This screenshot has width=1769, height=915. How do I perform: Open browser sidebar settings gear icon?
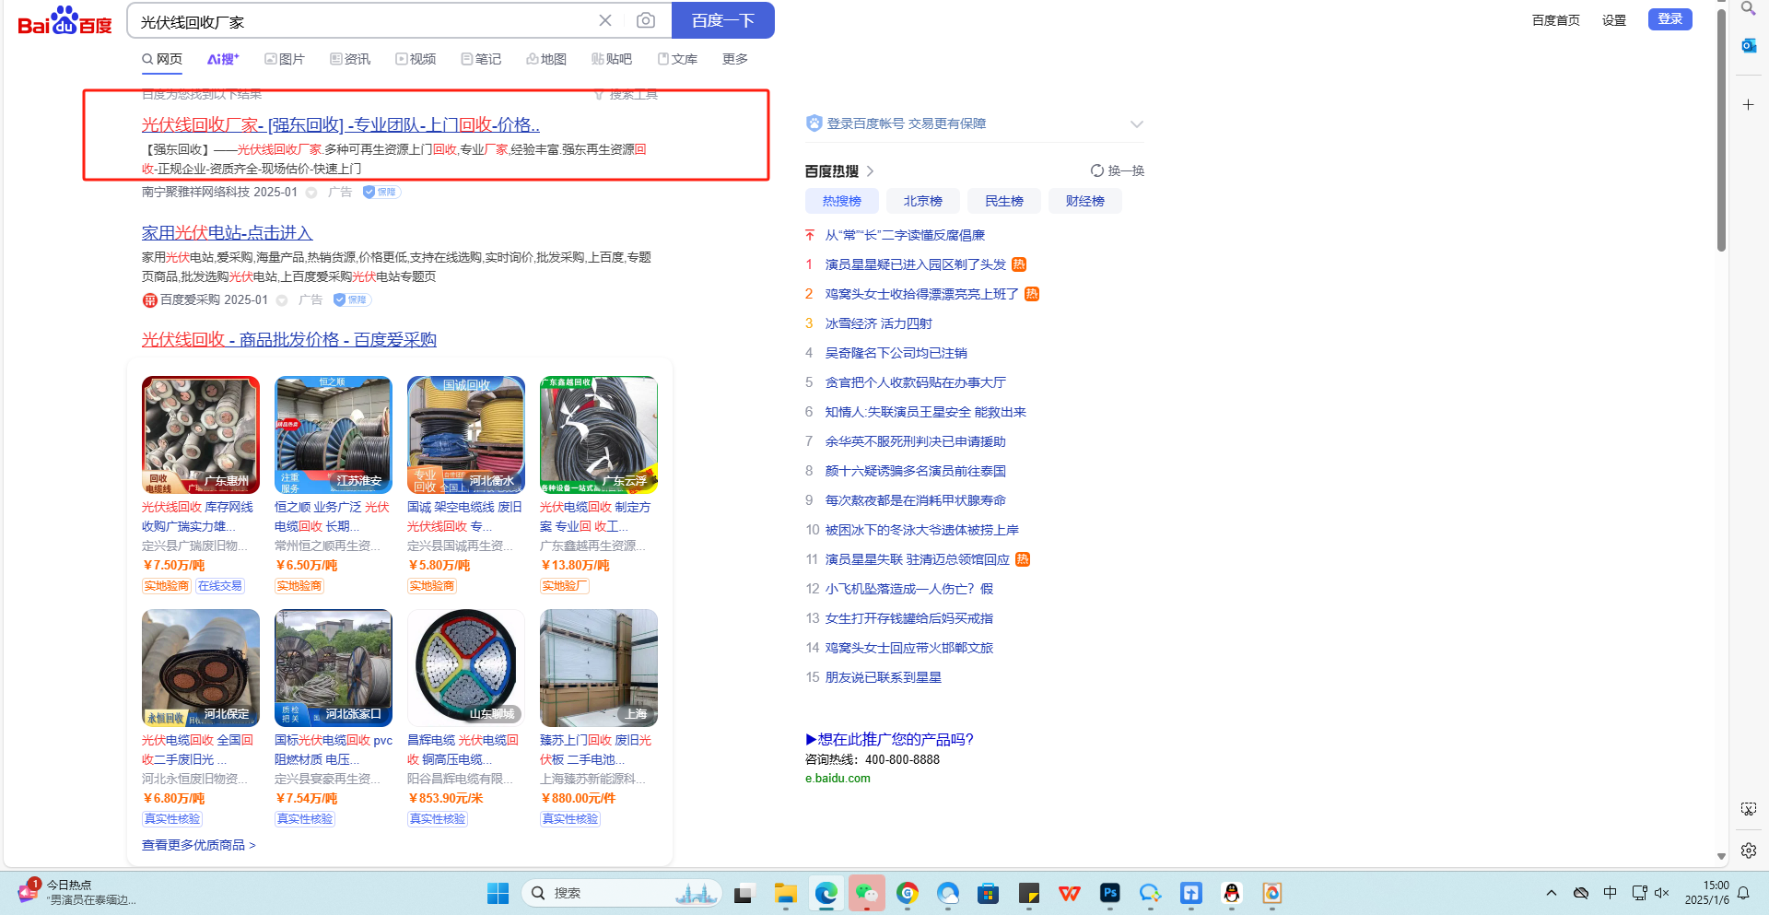(x=1748, y=850)
